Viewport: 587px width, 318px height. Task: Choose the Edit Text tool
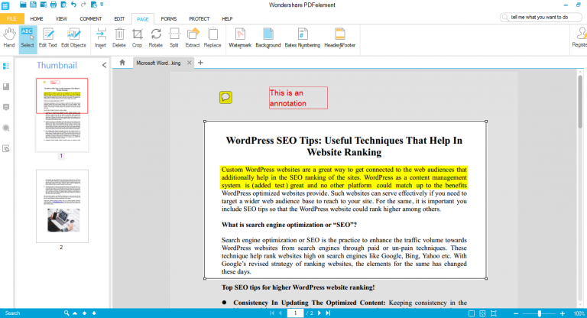tap(48, 37)
